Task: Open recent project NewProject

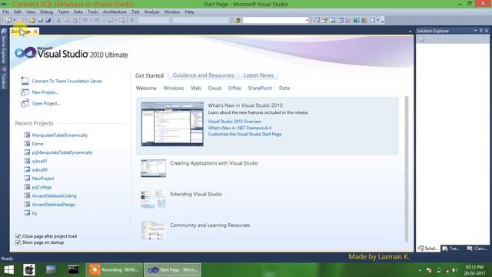Action: pyautogui.click(x=43, y=179)
